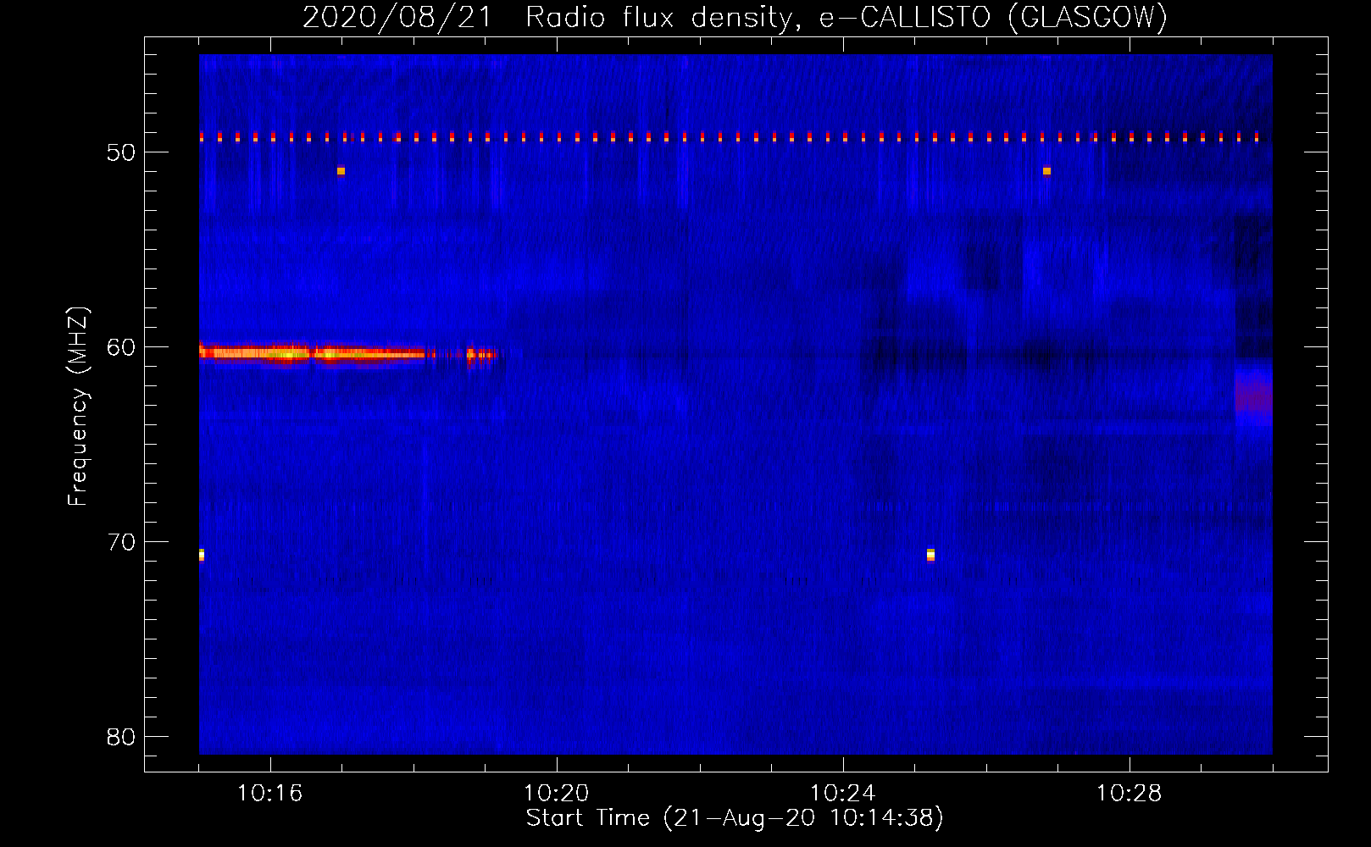The width and height of the screenshot is (1371, 847).
Task: Click the 60 MHz frequency tick label
Action: pyautogui.click(x=121, y=347)
